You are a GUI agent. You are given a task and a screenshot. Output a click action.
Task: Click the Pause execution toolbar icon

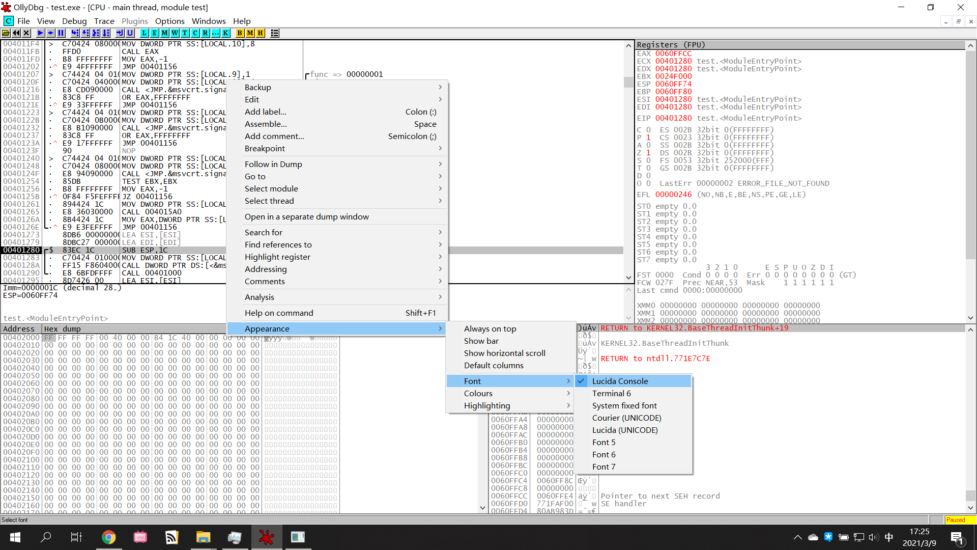pyautogui.click(x=61, y=33)
